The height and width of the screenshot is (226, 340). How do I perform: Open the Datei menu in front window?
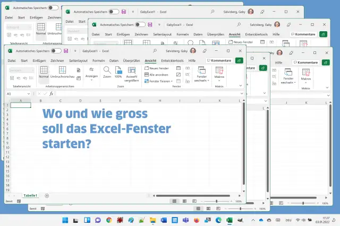(x=10, y=61)
